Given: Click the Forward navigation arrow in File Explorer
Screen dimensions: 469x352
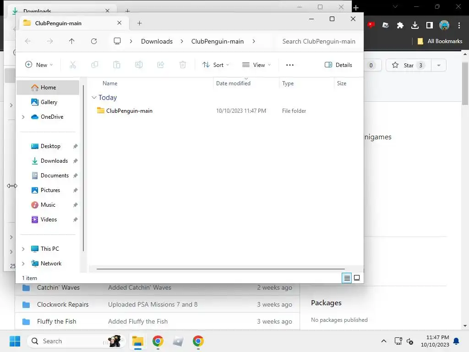Looking at the screenshot, I should pos(49,41).
